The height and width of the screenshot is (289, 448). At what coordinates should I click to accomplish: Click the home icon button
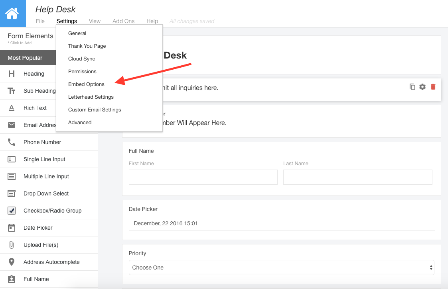13,14
